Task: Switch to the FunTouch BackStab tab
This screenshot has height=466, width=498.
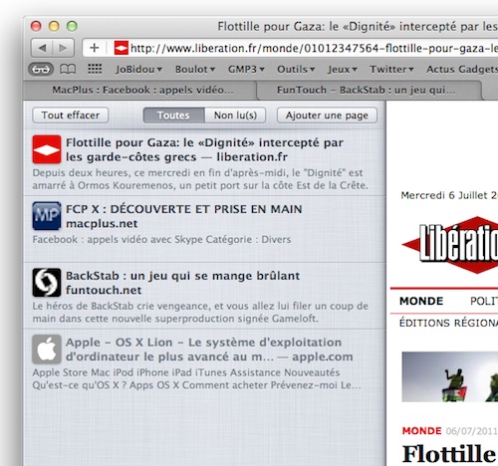Action: tap(369, 90)
